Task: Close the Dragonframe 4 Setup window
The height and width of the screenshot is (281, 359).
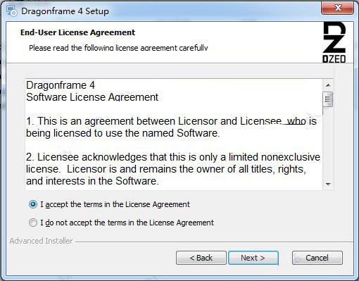Action: click(338, 8)
